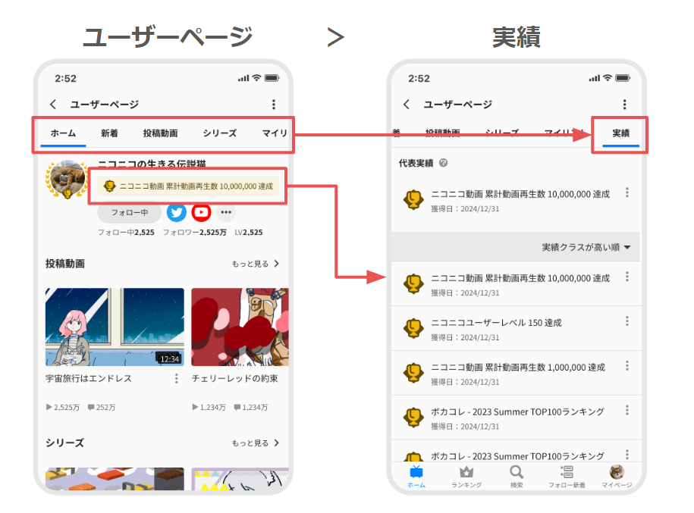Open the 投稿動画 tab in right phone
Screen dimensions: 694x513
coord(442,132)
